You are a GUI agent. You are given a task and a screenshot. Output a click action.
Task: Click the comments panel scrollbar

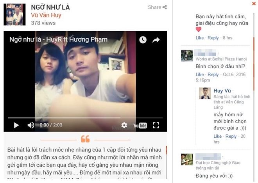click(x=254, y=64)
